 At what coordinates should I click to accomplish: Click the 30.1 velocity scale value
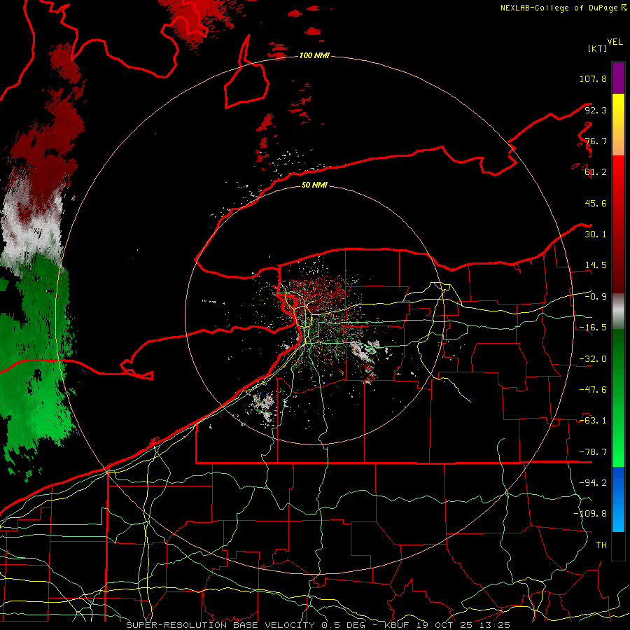pos(596,234)
